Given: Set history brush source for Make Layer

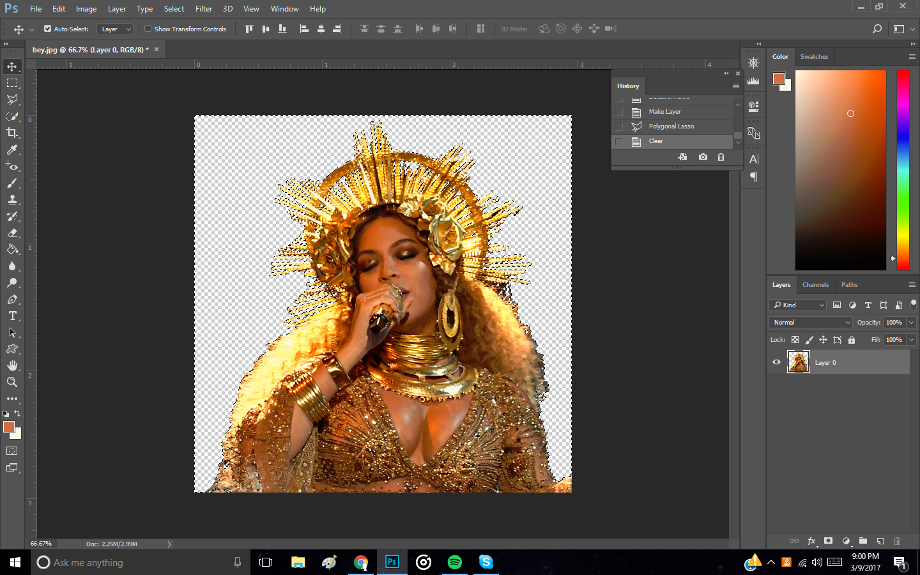Looking at the screenshot, I should pos(618,112).
